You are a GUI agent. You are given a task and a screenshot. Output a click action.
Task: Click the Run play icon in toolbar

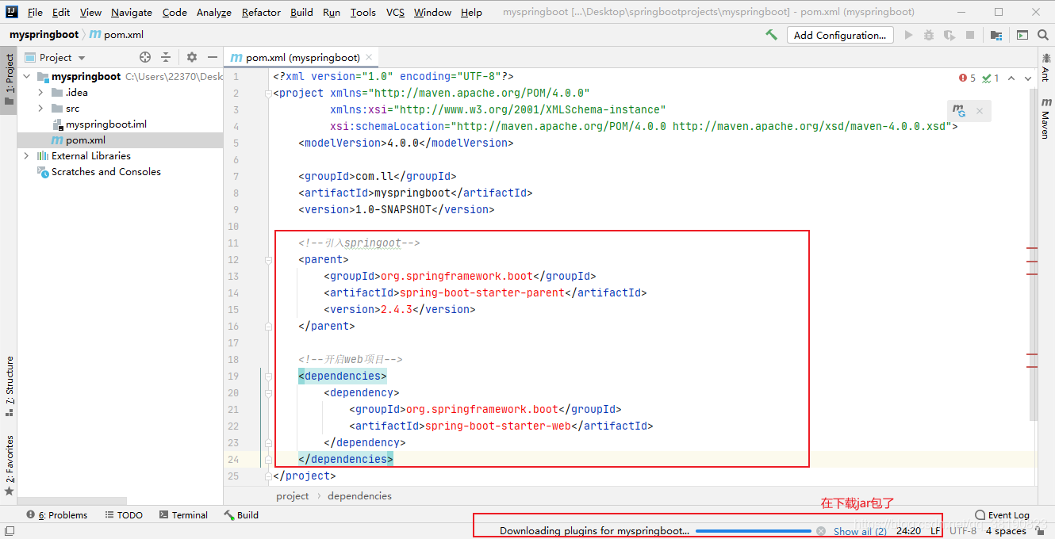point(909,35)
